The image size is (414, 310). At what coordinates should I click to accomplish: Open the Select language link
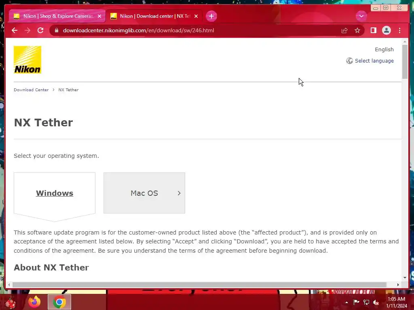point(374,61)
